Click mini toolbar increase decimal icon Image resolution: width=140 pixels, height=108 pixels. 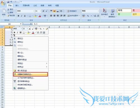38,33
